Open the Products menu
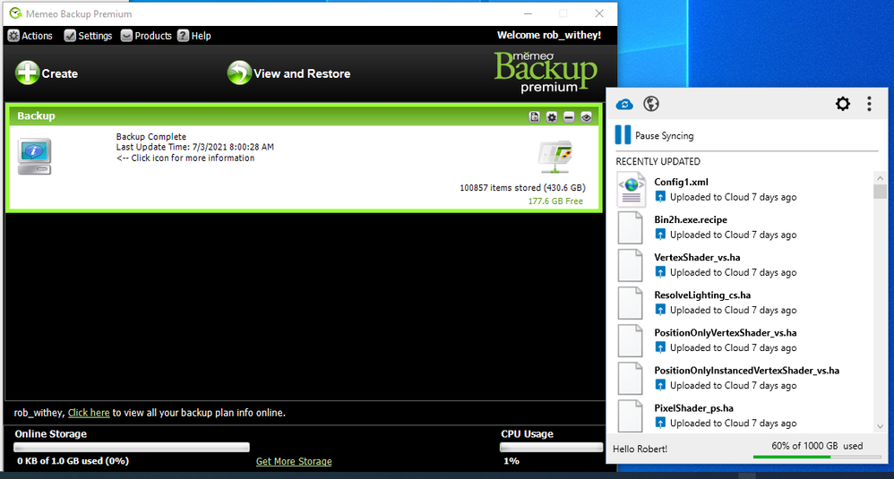This screenshot has height=479, width=894. point(145,36)
